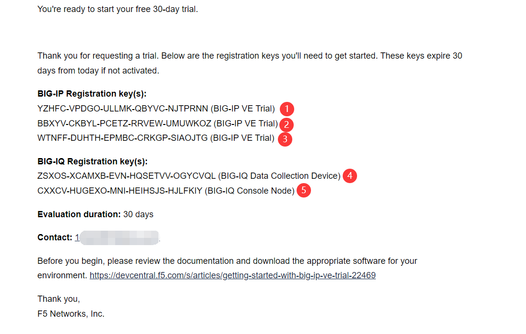Viewport: 526px width, 334px height.
Task: Open the devcentral.f5.com getting started link
Action: tap(232, 275)
